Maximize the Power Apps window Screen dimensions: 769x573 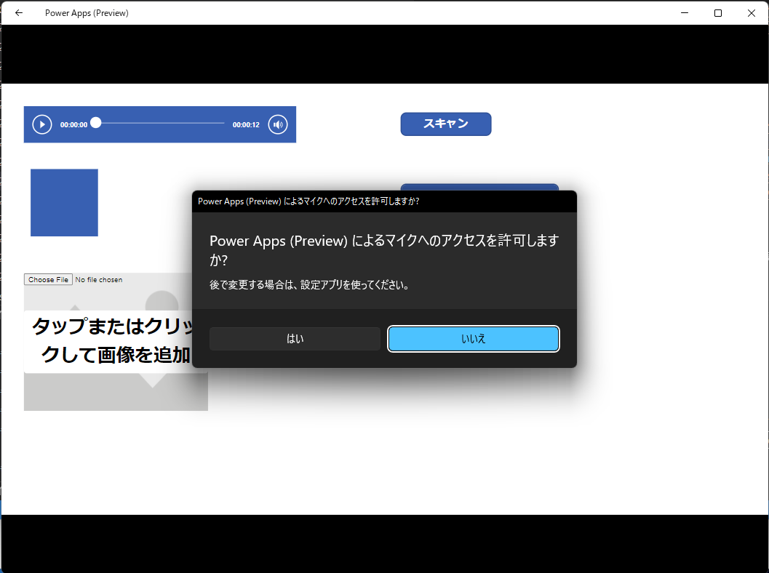click(x=718, y=13)
